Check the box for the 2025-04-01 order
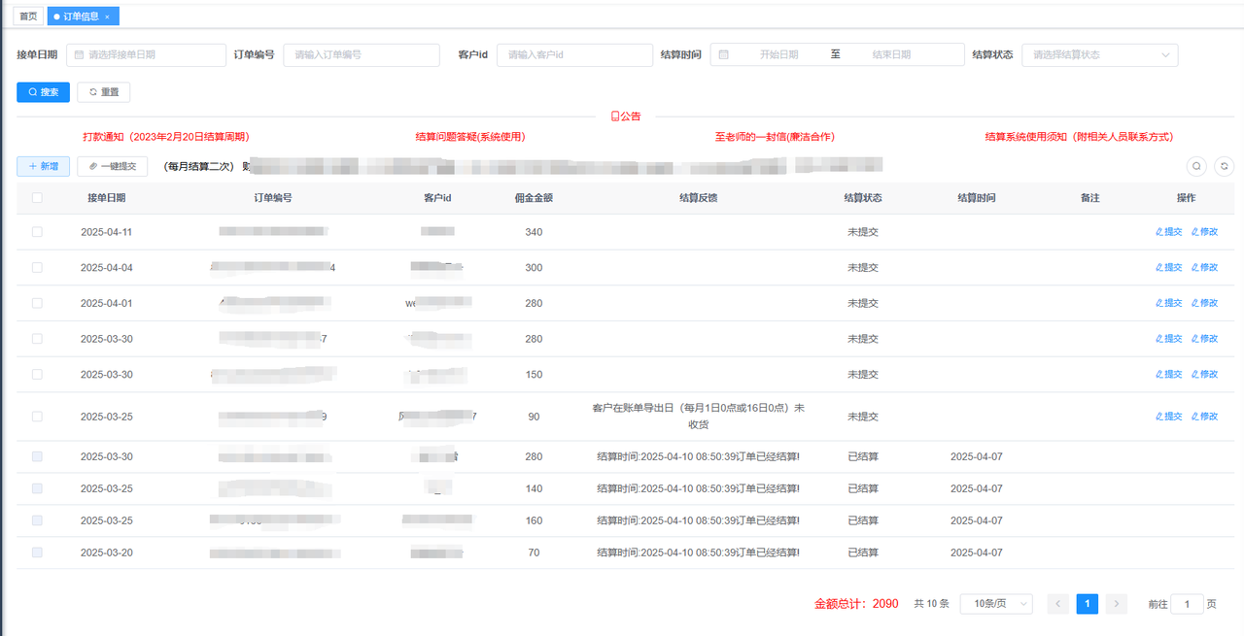The image size is (1244, 636). click(x=37, y=303)
